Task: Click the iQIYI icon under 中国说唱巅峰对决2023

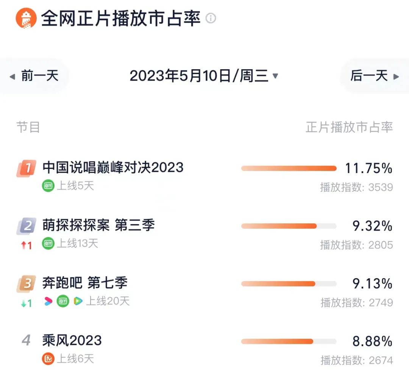Action: click(47, 186)
